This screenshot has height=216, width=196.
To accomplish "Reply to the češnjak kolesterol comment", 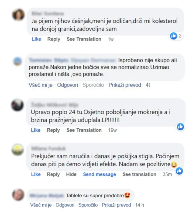I will [54, 39].
